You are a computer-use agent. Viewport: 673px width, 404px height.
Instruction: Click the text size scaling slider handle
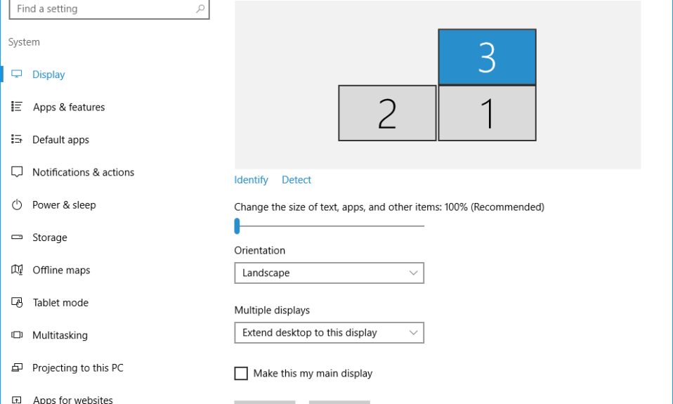pos(237,226)
